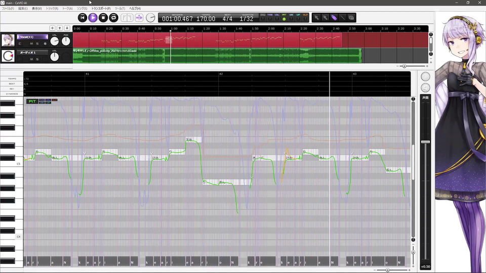This screenshot has height=273, width=486.
Task: Mute the Vocal(11) track
Action: point(31,43)
